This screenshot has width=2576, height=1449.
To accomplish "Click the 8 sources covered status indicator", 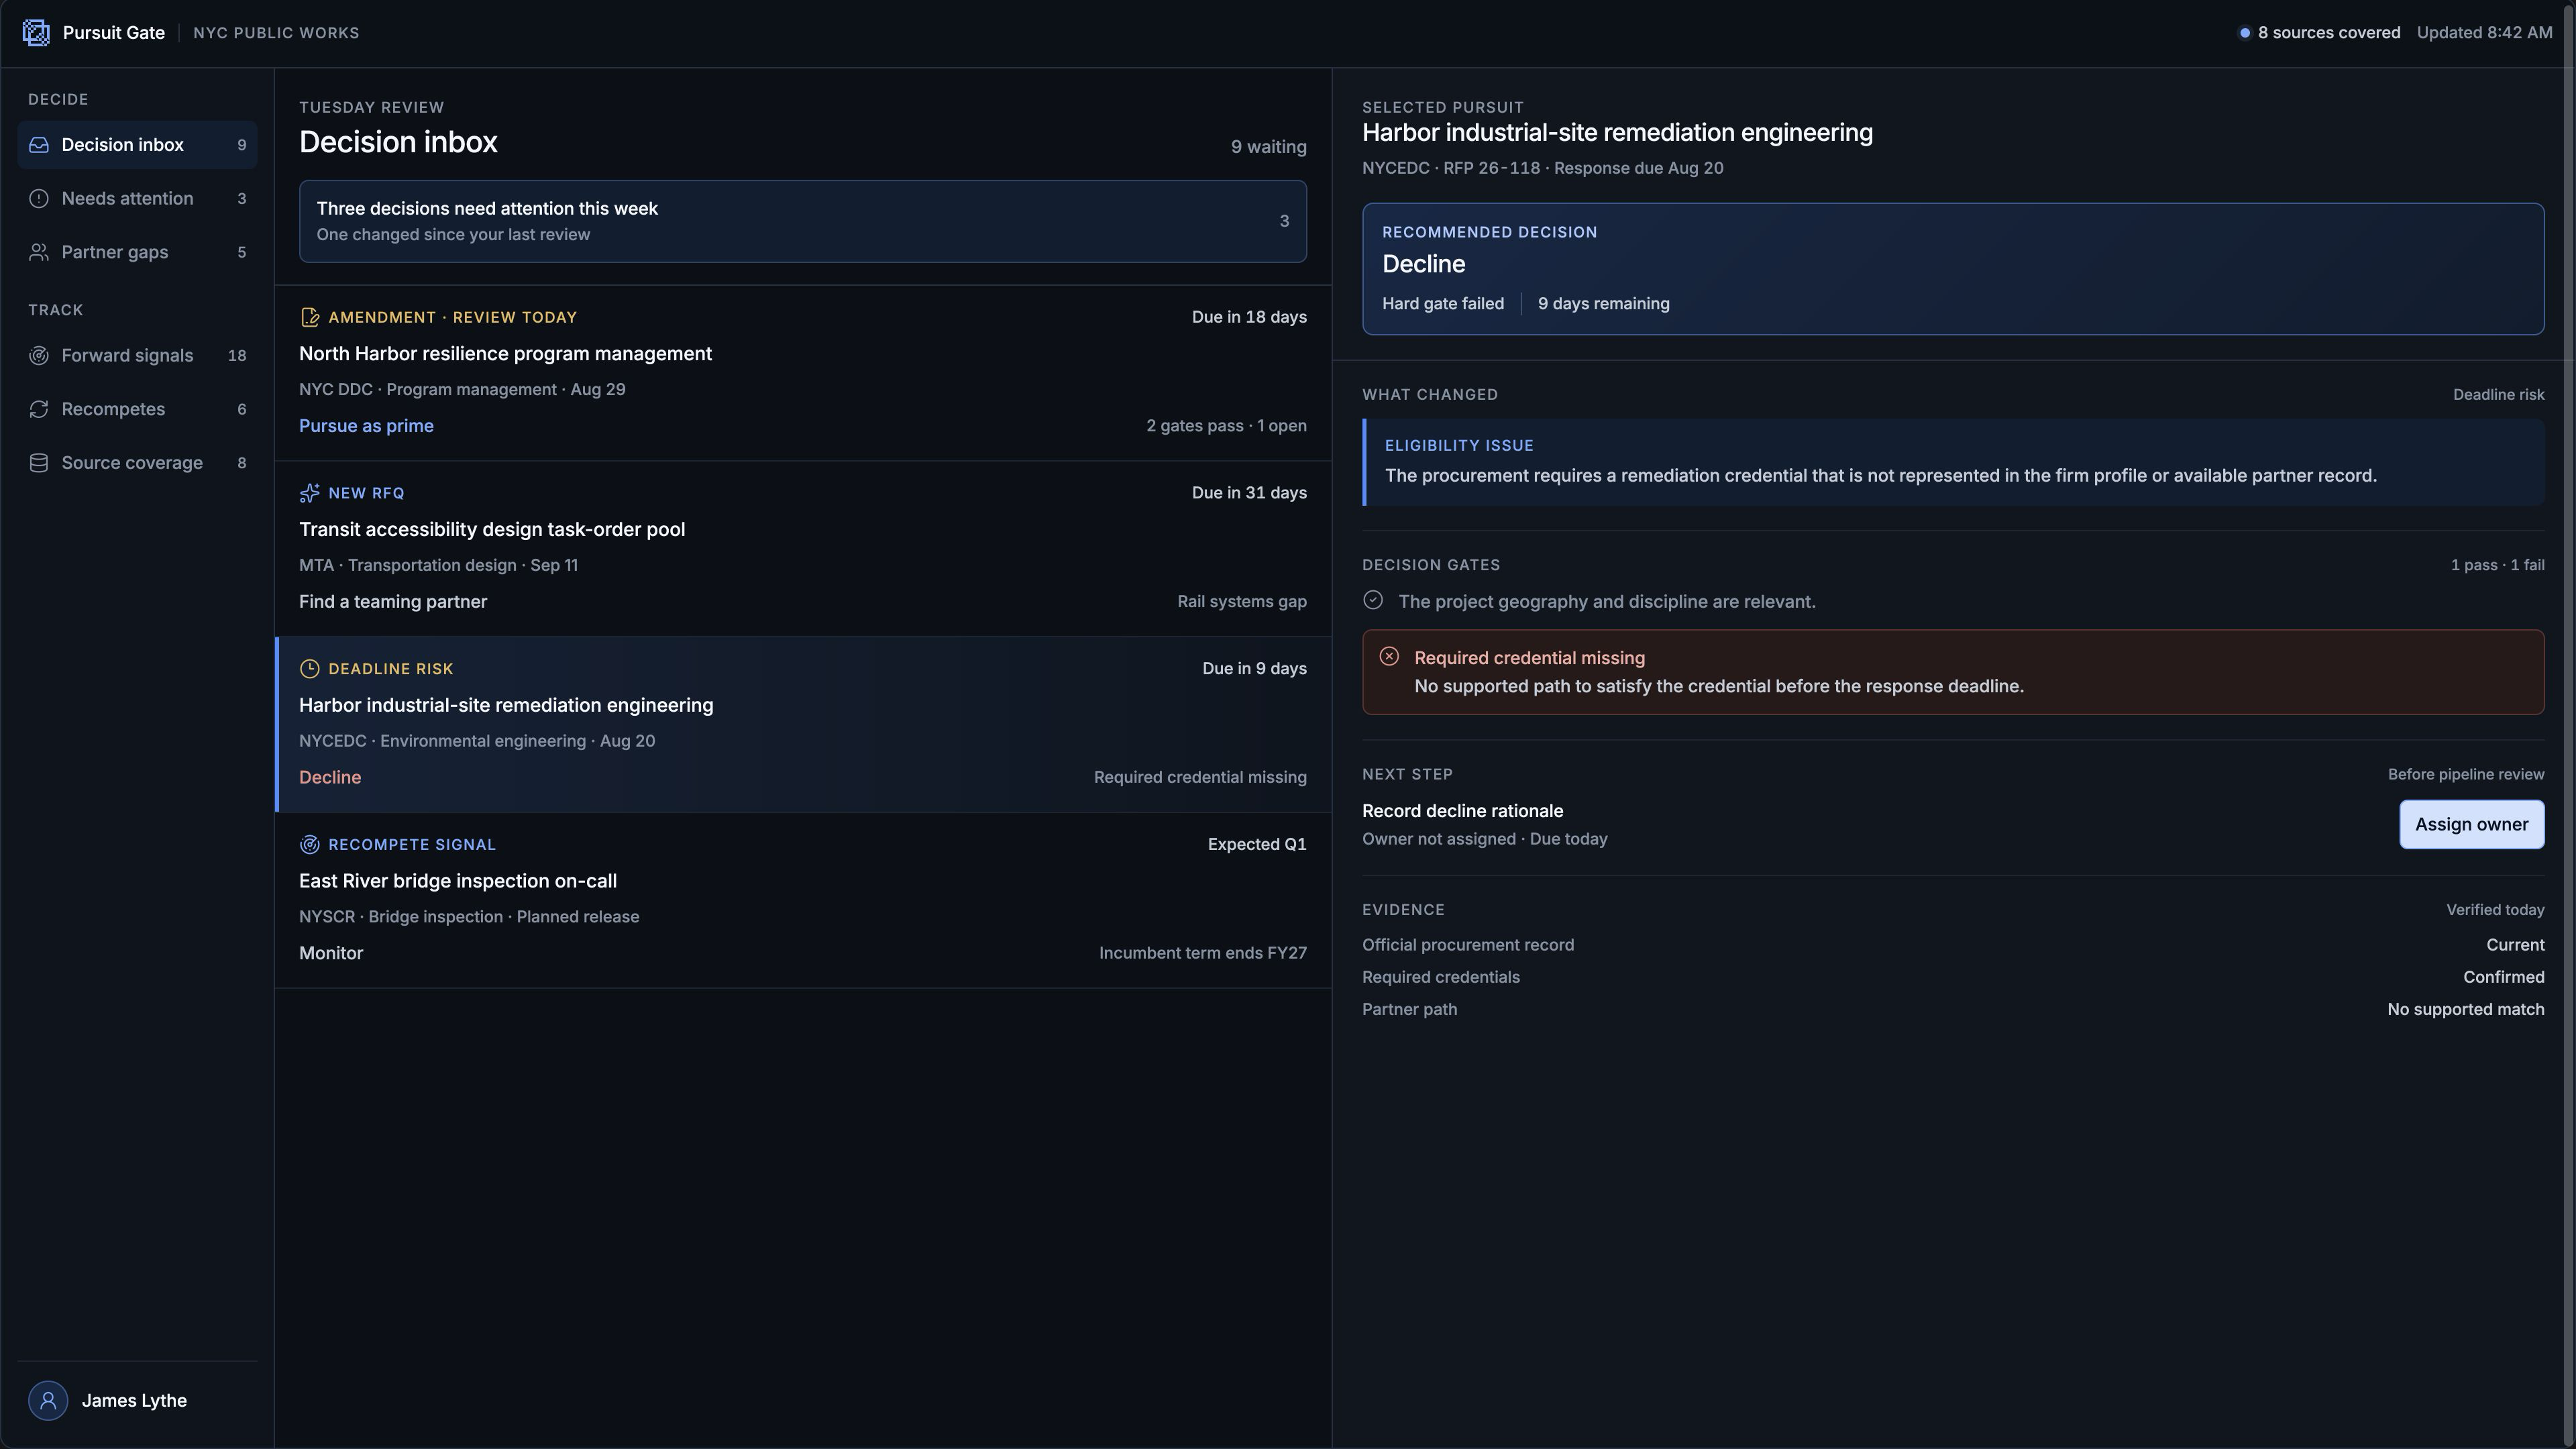I will 2319,33.
